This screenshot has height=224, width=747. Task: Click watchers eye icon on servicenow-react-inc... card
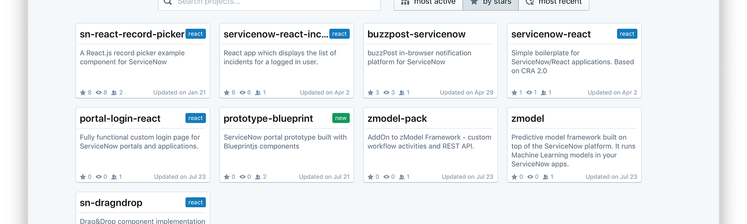tap(242, 92)
